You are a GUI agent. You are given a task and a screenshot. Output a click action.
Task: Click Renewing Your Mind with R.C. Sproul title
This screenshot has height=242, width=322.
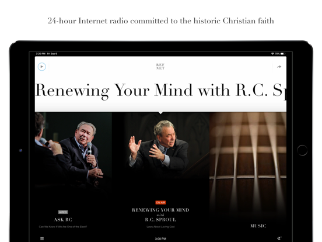coord(160,215)
